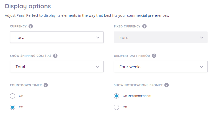Image resolution: width=212 pixels, height=114 pixels.
Task: Click the info icon next to Currency
Action: [31, 26]
